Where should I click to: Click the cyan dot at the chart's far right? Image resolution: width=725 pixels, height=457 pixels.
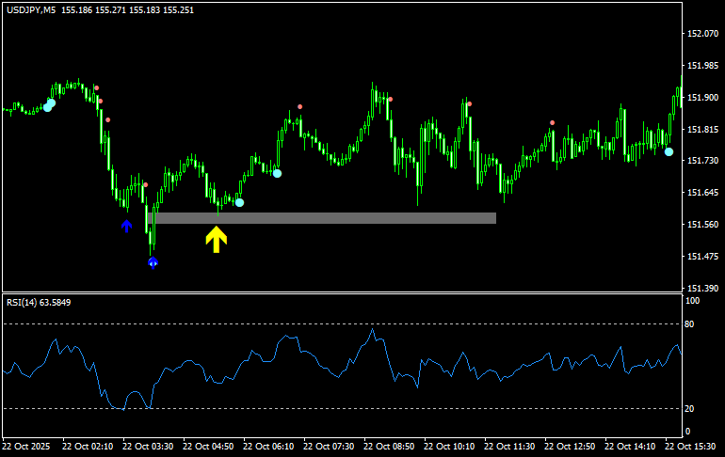[669, 151]
